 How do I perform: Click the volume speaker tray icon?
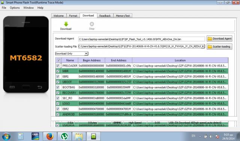(x=211, y=136)
